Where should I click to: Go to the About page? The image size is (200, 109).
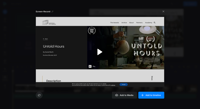(131, 23)
